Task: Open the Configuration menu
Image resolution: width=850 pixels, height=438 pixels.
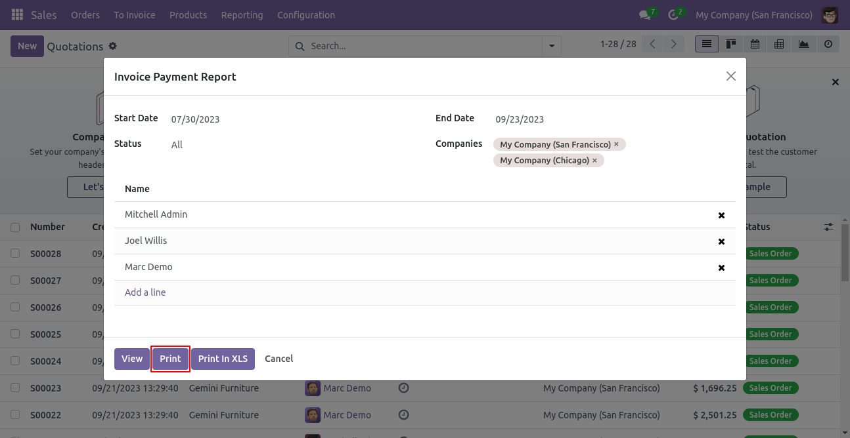Action: [306, 14]
